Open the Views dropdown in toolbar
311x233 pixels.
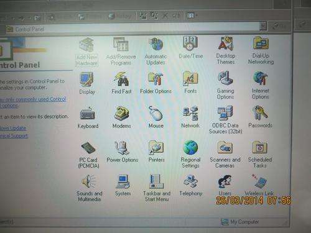tap(192, 16)
